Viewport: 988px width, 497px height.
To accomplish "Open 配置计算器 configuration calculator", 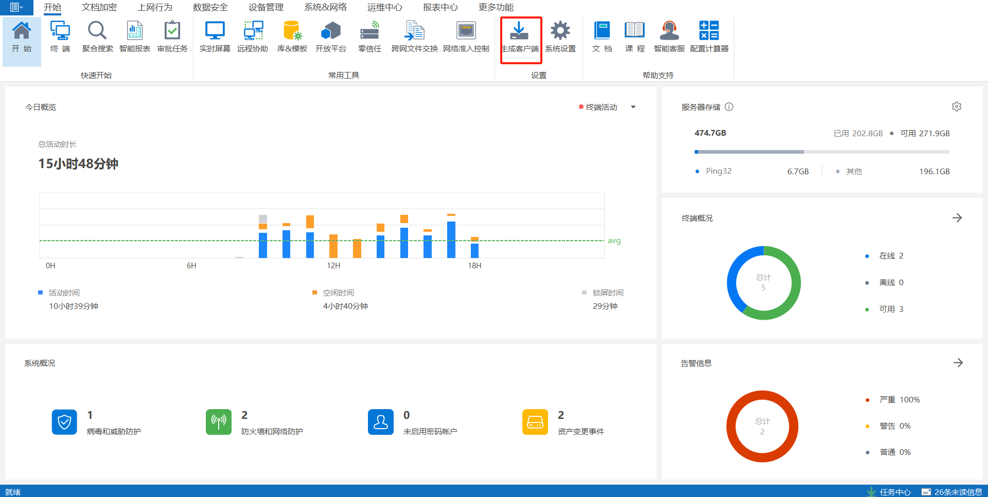I will tap(709, 37).
